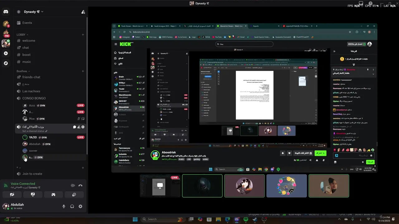Select the anime avatar participant tile
This screenshot has width=399, height=224.
(244, 186)
